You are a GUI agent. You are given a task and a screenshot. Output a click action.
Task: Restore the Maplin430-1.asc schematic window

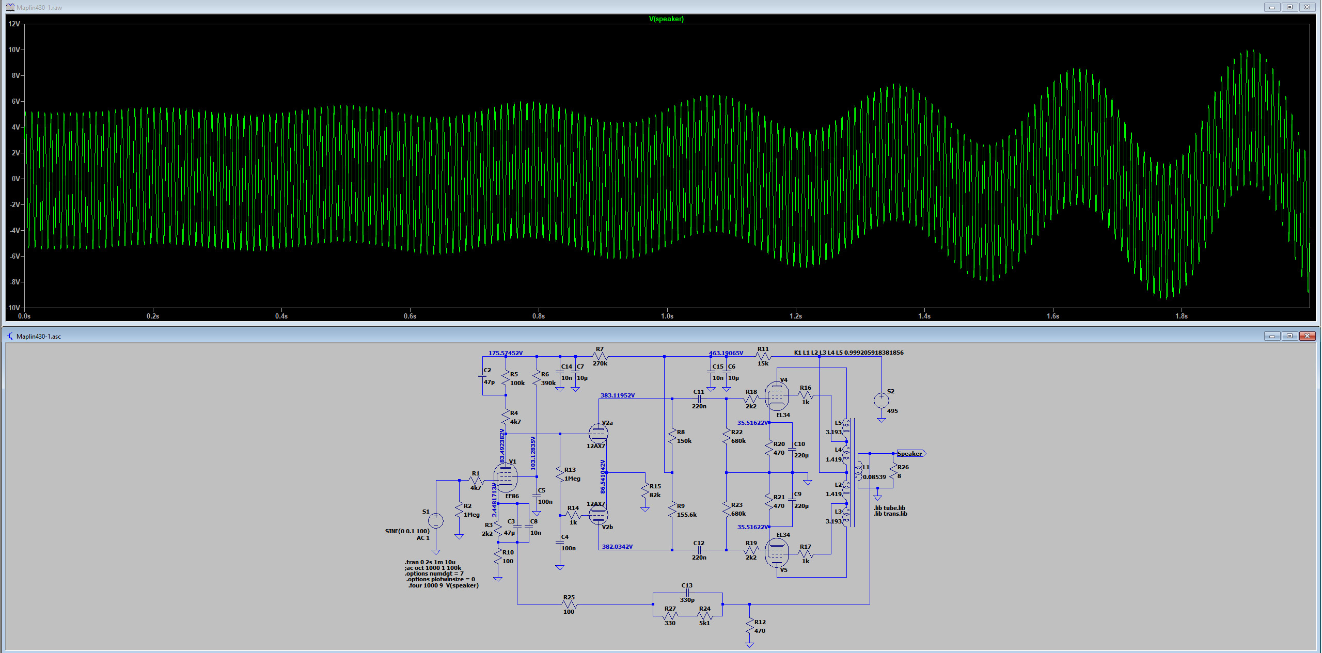coord(1289,336)
